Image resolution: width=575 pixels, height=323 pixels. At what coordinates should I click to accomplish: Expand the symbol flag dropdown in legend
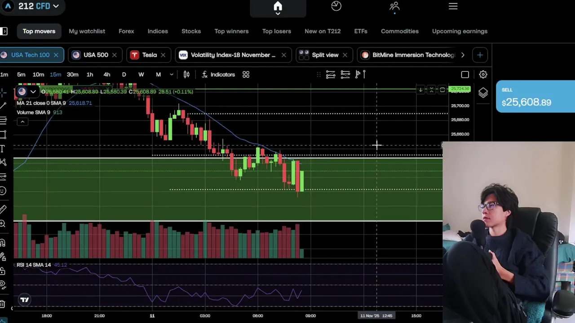pos(33,92)
